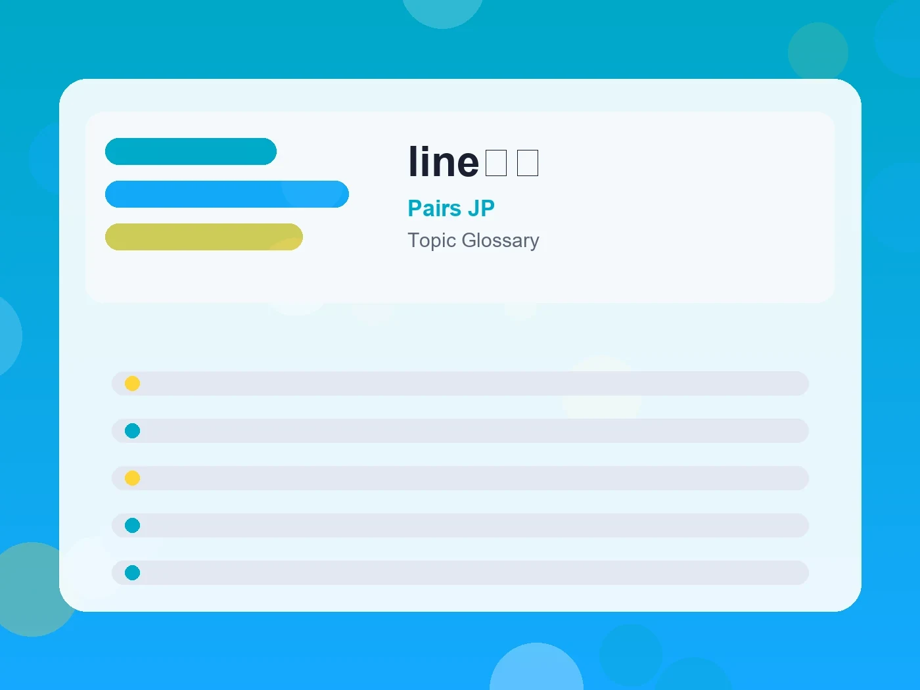Click the fourth gray list row
Image resolution: width=920 pixels, height=690 pixels.
[x=460, y=525]
